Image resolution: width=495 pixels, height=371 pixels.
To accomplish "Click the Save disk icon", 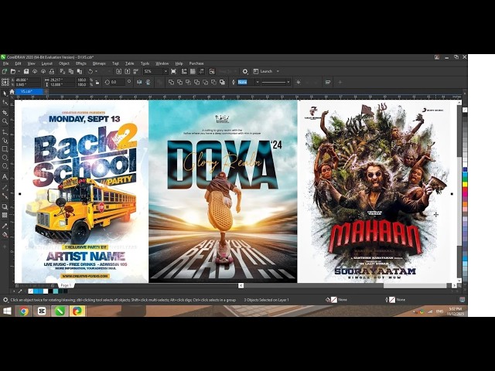I will click(26, 72).
